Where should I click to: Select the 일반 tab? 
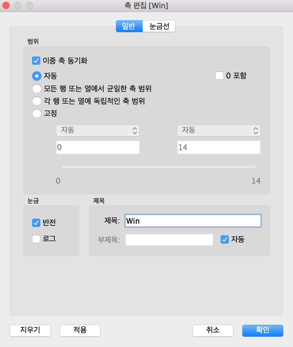tap(129, 26)
